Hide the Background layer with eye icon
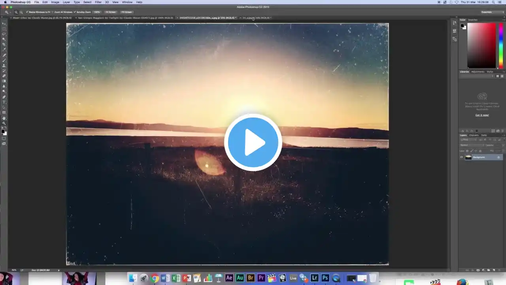 (x=461, y=157)
